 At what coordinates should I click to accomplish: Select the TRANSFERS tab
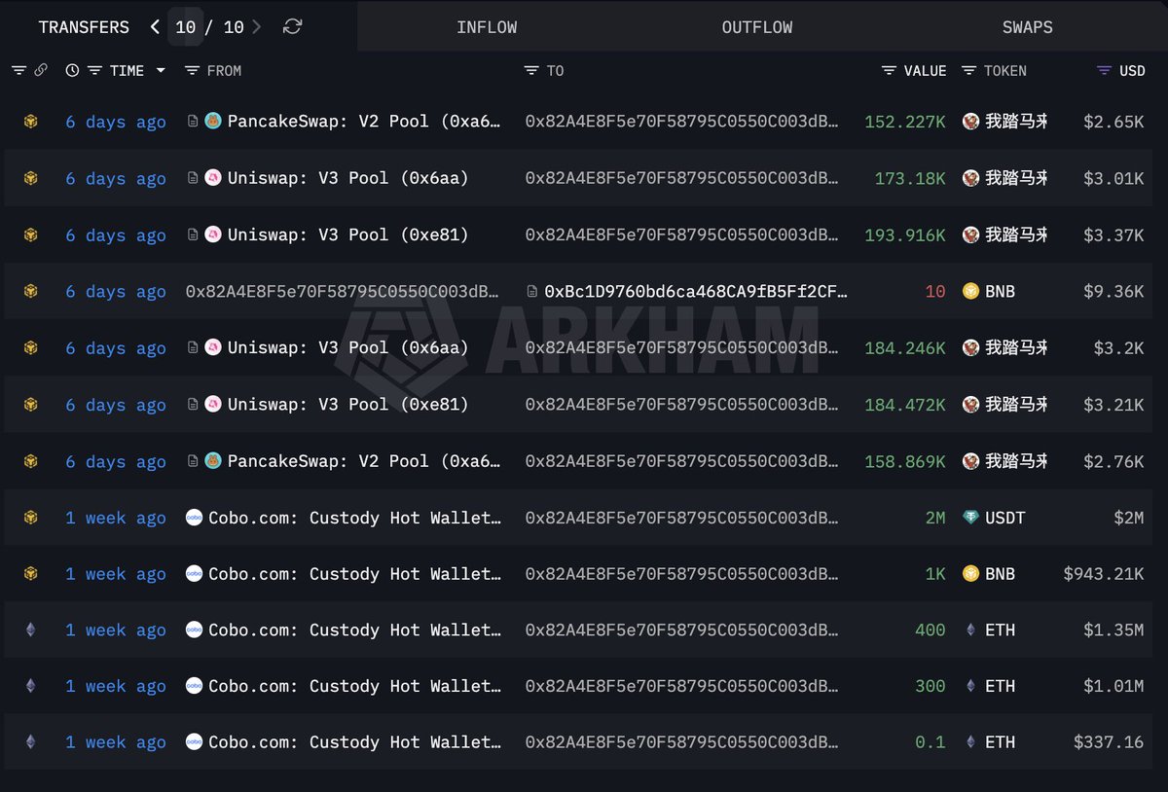tap(84, 27)
